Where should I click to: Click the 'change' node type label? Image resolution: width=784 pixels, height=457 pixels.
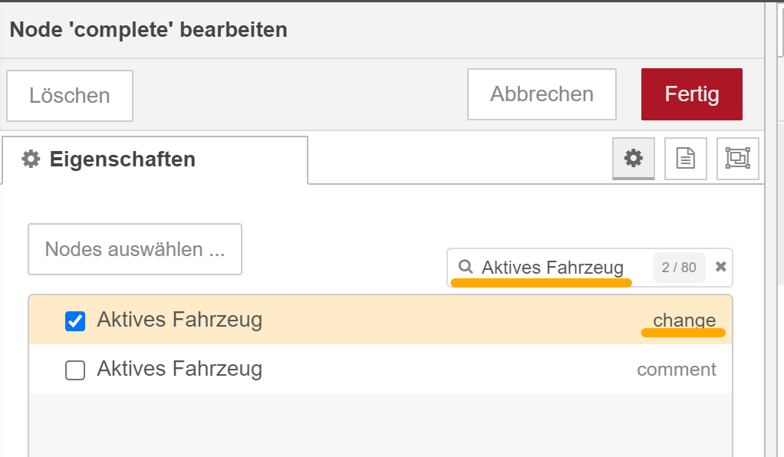click(684, 320)
